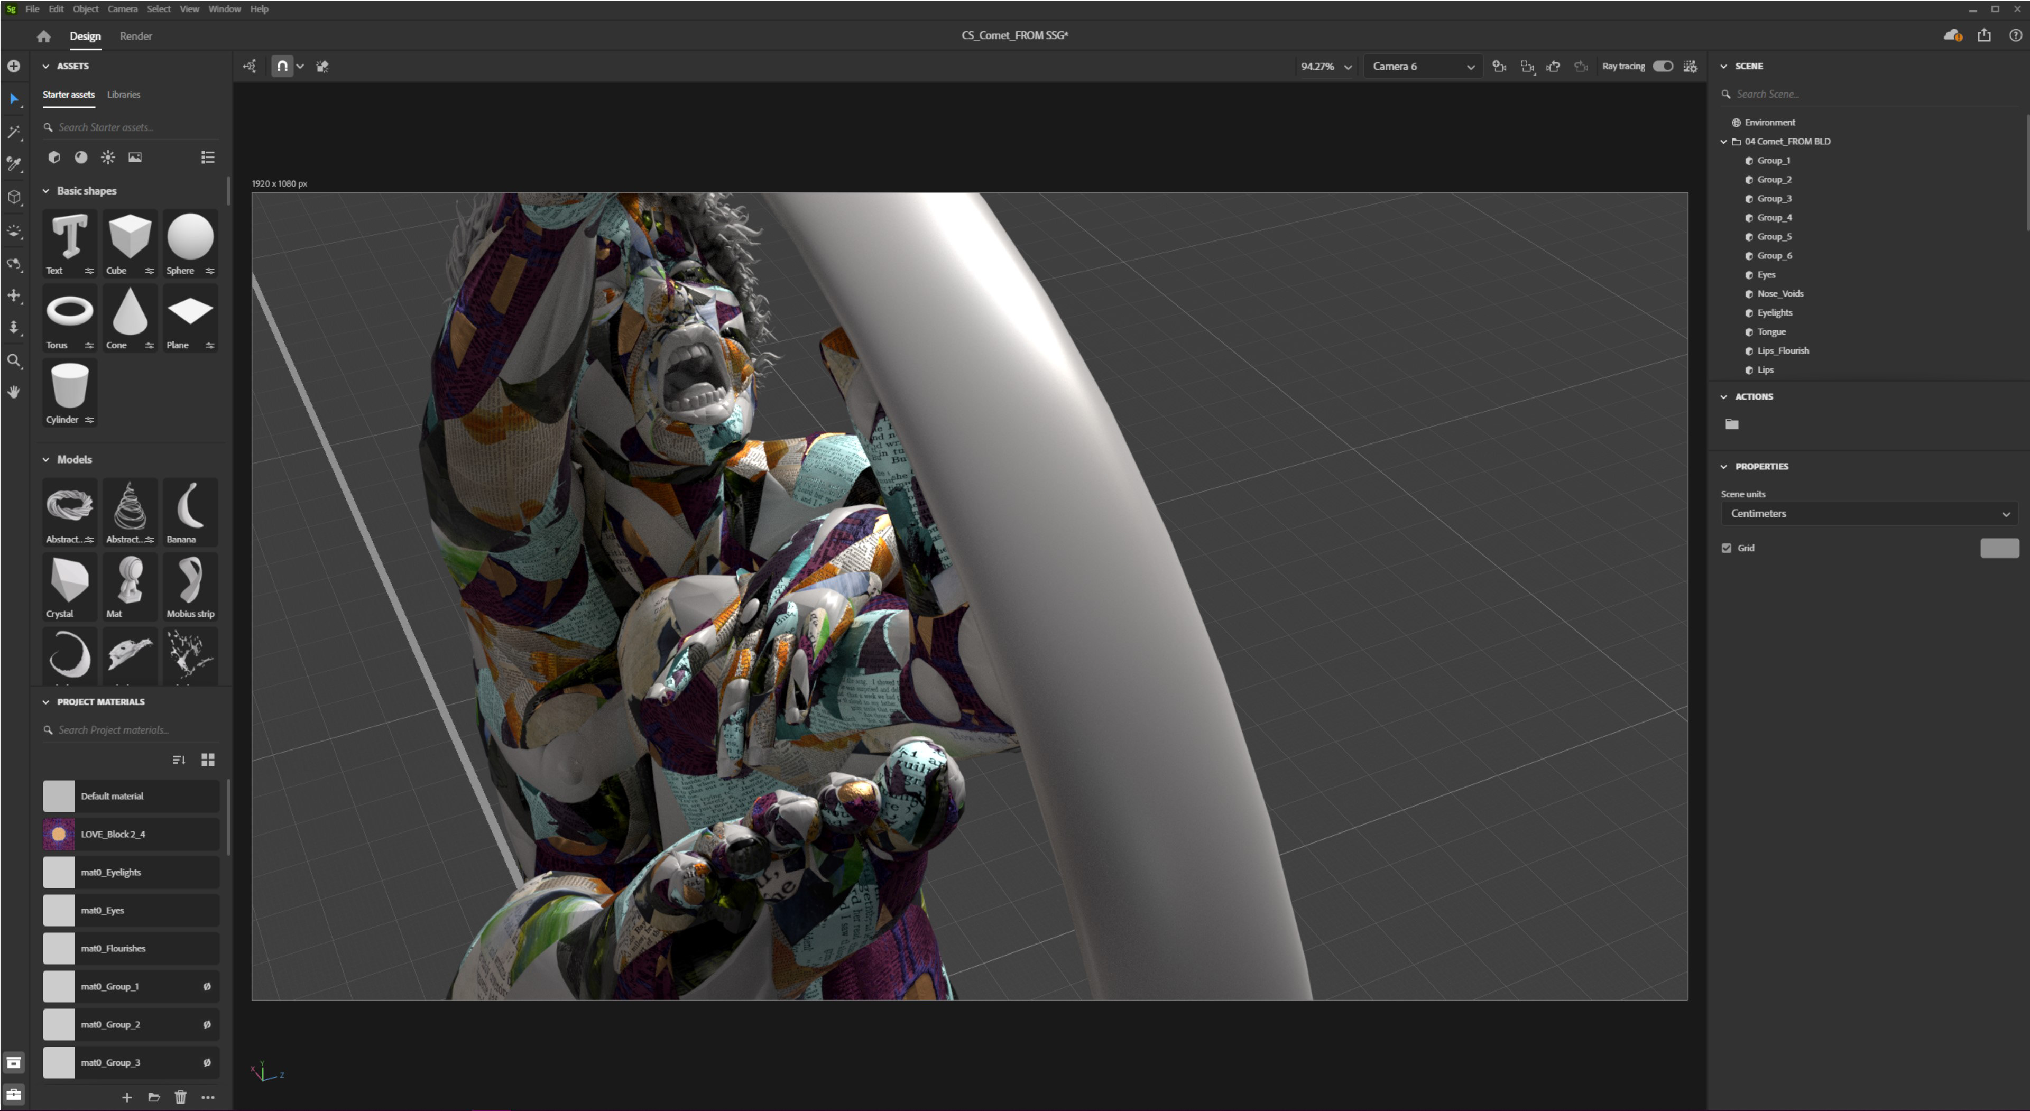This screenshot has width=2030, height=1111.
Task: Click the Home icon
Action: [x=43, y=36]
